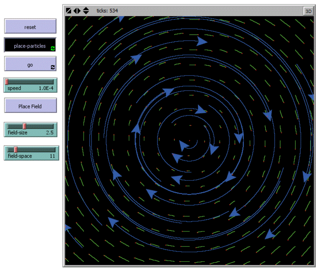Switch the view to 3D
Viewport: 320px width, 271px height.
308,11
